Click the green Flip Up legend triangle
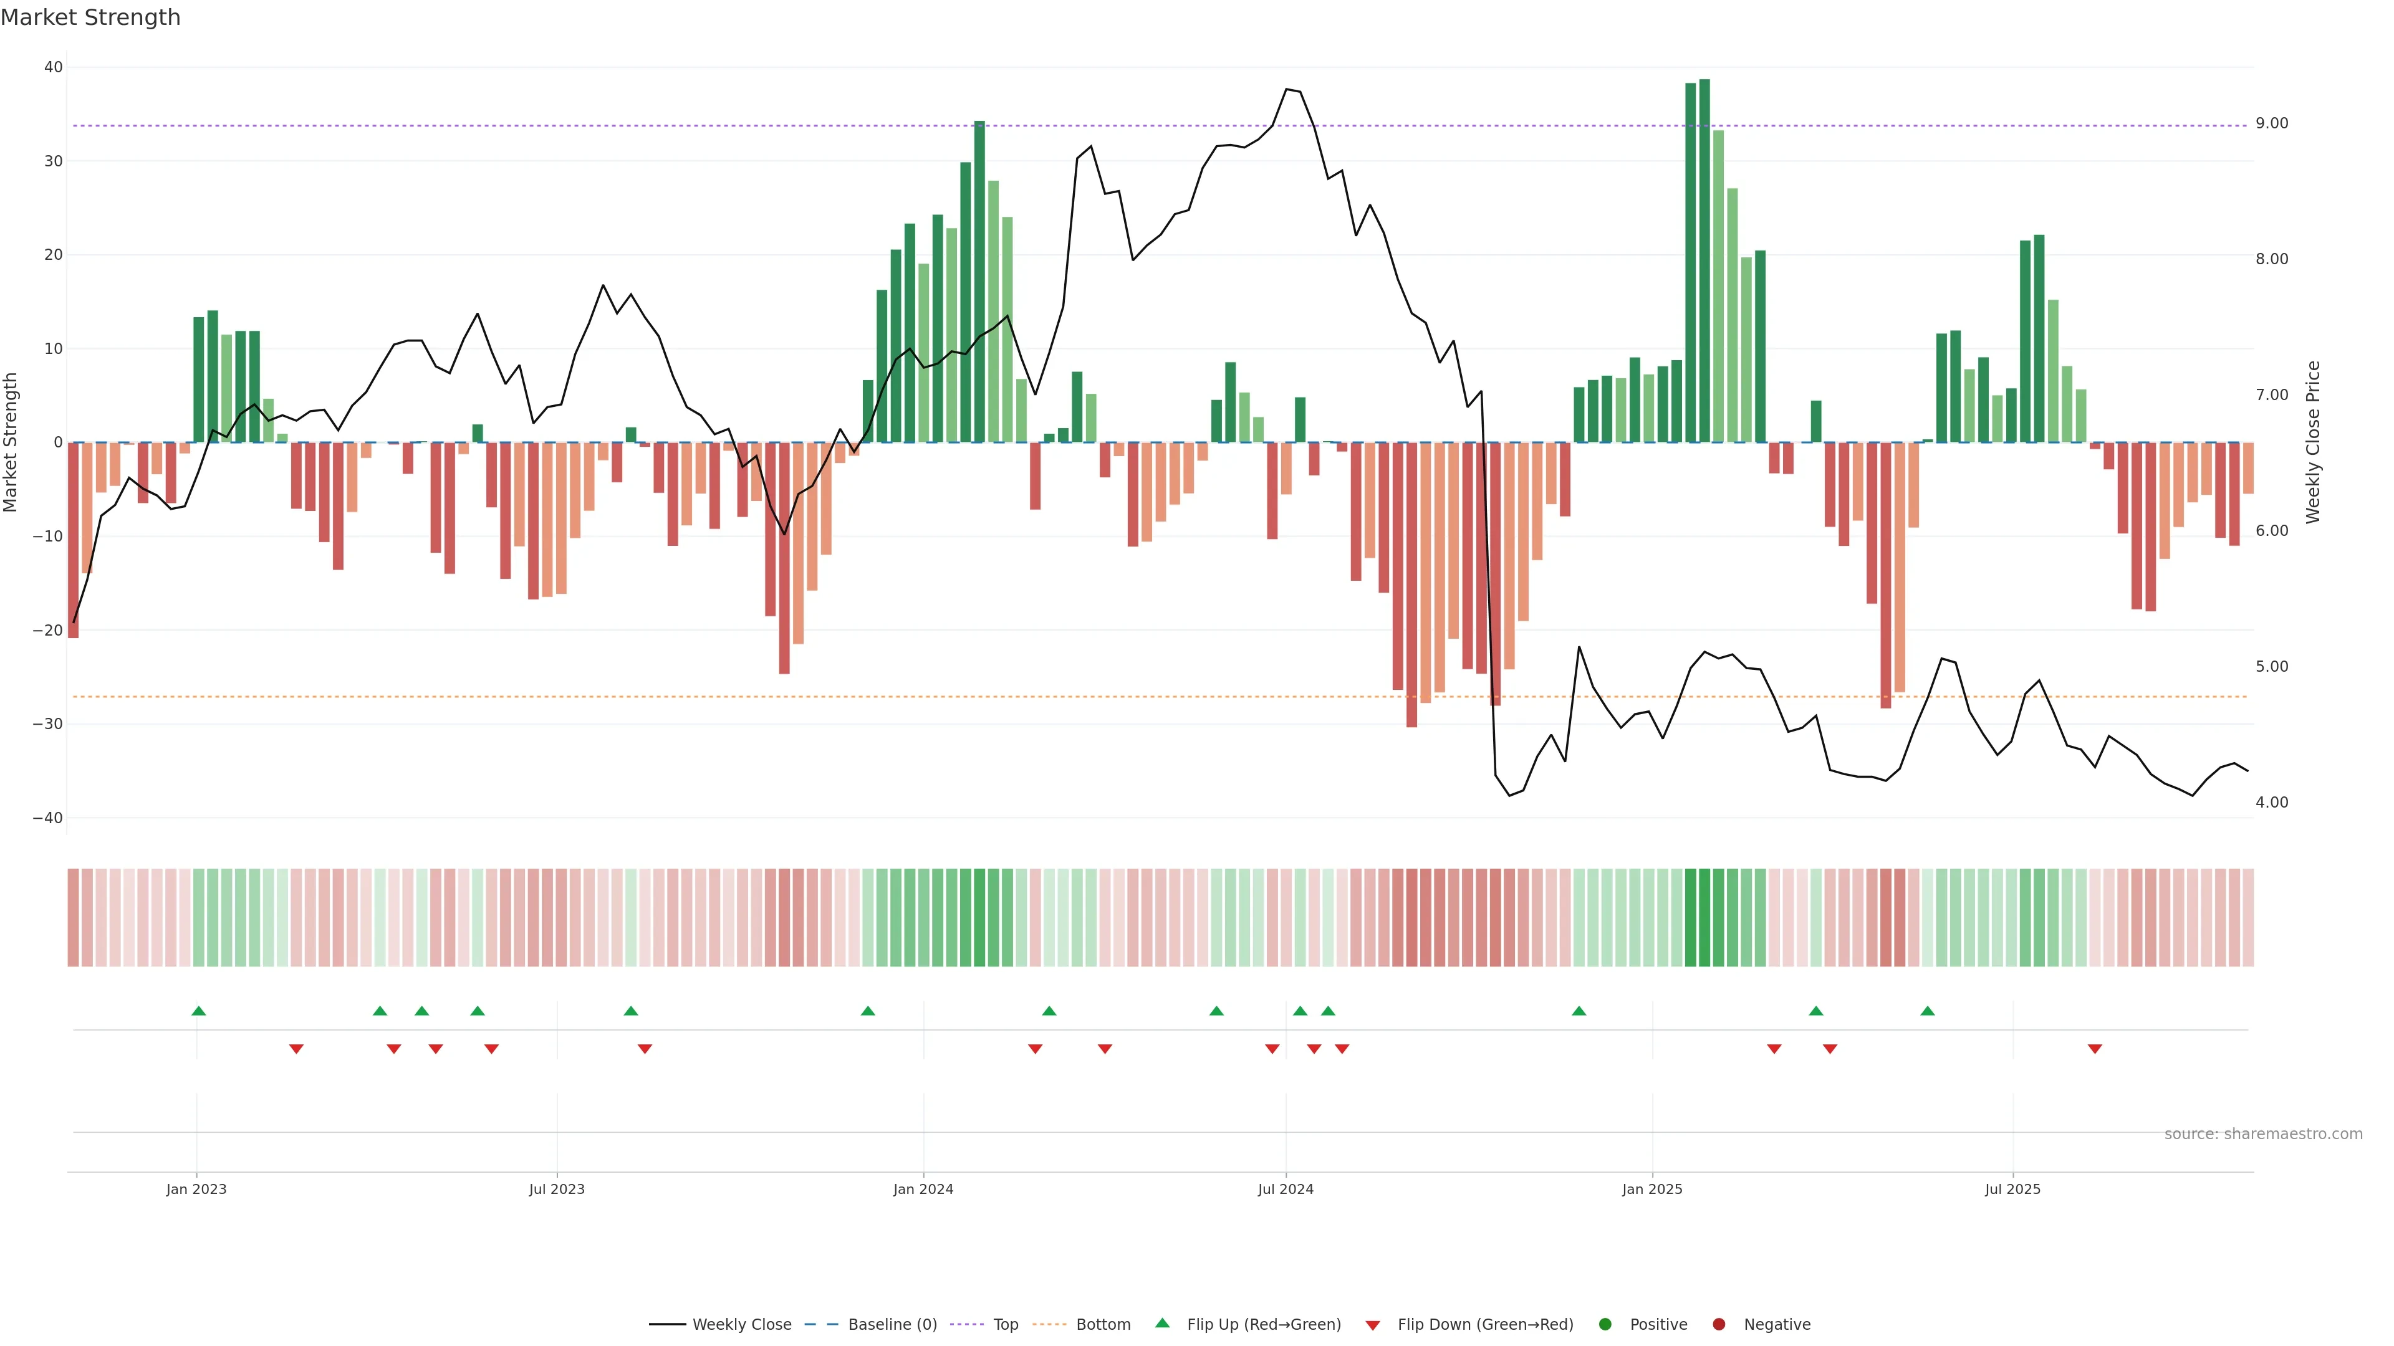2394x1346 pixels. click(x=1161, y=1323)
